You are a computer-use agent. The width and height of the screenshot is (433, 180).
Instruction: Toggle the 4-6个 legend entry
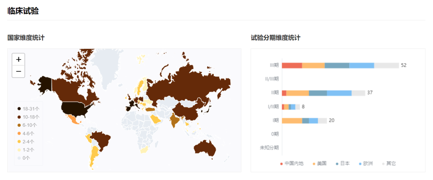point(26,134)
